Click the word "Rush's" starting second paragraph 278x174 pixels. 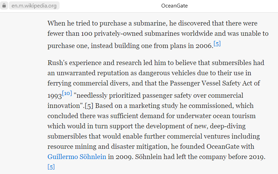[56, 63]
